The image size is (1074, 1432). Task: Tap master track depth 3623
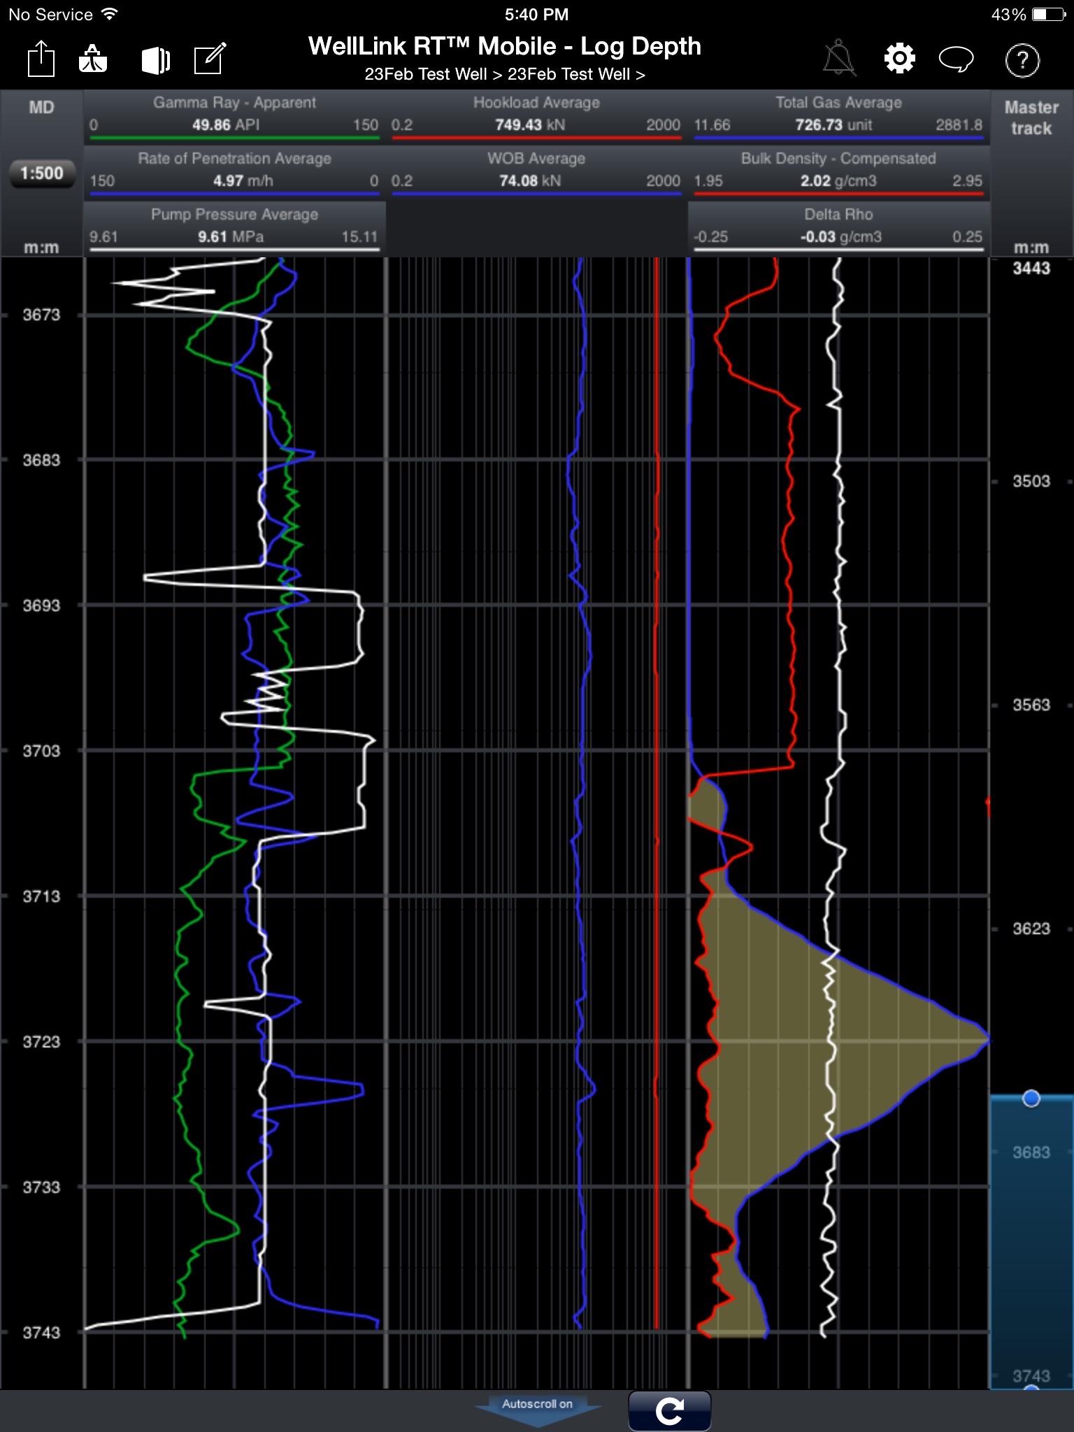pos(1031,929)
